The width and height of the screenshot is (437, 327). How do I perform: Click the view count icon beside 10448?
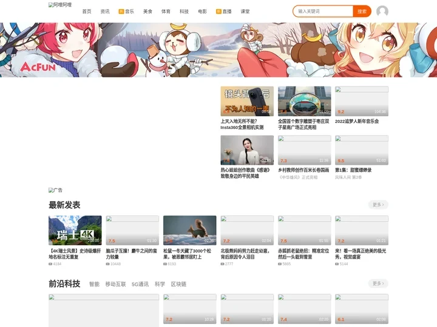coord(107,264)
